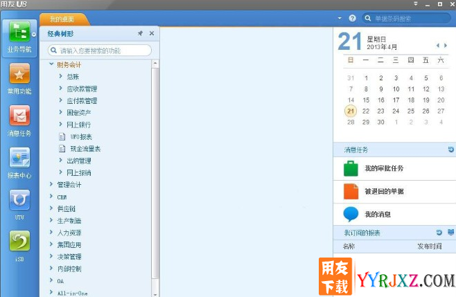Screen dimensions: 456x297
Task: Expand the 网上银行 node
Action: [60, 125]
